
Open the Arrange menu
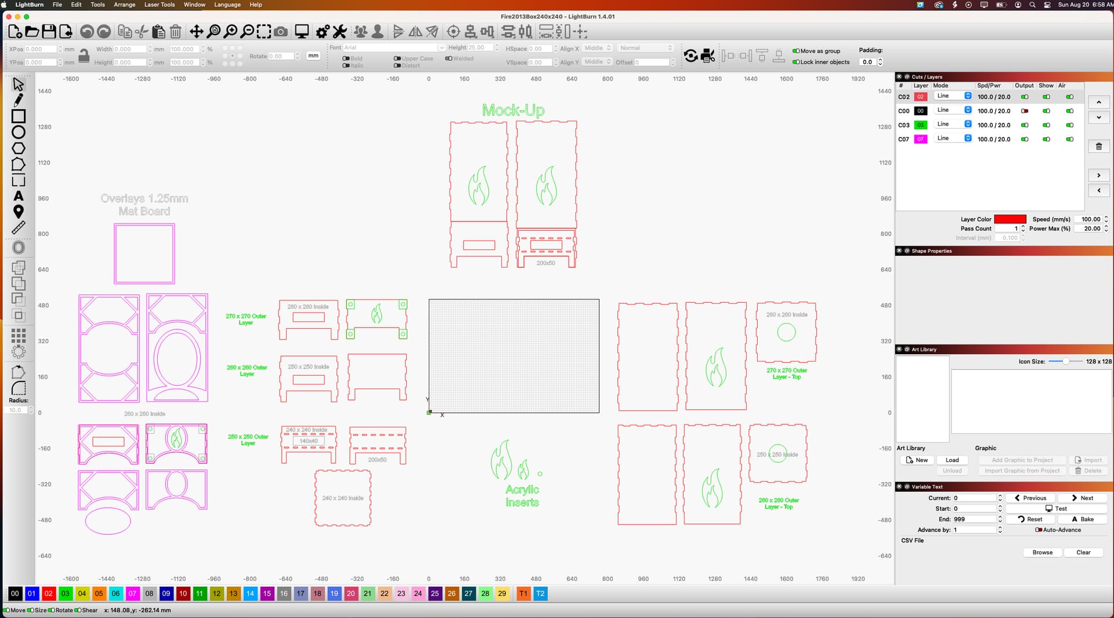click(x=124, y=5)
